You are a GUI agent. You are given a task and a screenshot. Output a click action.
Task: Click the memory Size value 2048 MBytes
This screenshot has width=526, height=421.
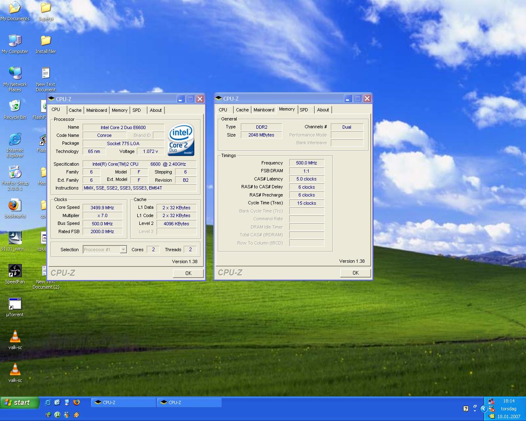click(x=261, y=135)
